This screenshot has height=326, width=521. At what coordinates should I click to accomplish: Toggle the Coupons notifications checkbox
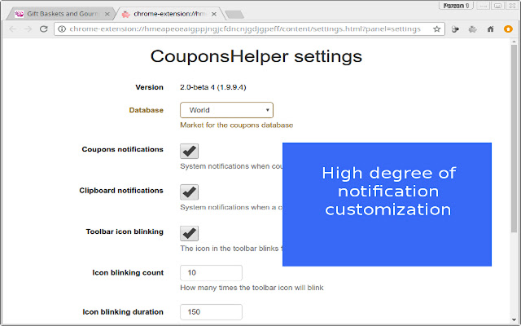190,152
